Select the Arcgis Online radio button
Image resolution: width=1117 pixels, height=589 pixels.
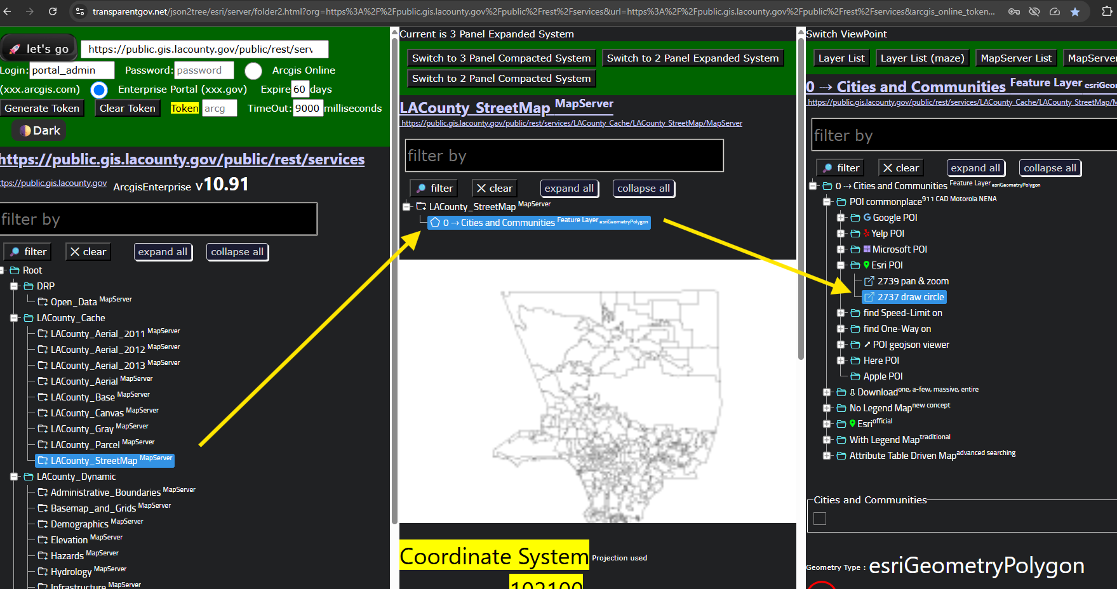253,70
